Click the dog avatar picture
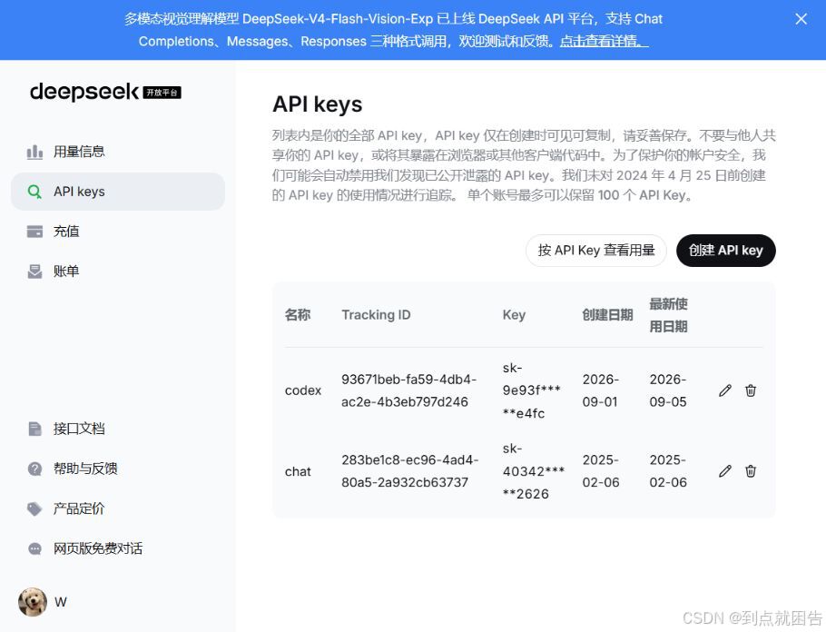 coord(33,602)
